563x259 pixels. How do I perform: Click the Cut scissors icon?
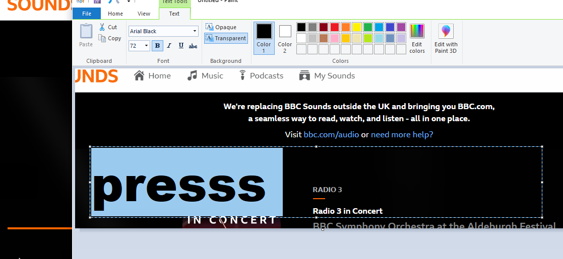coord(102,27)
